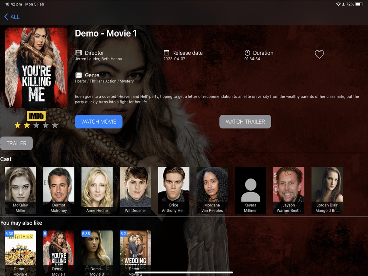The image size is (368, 276).
Task: Click duration value 01:34:54
Action: tap(252, 59)
